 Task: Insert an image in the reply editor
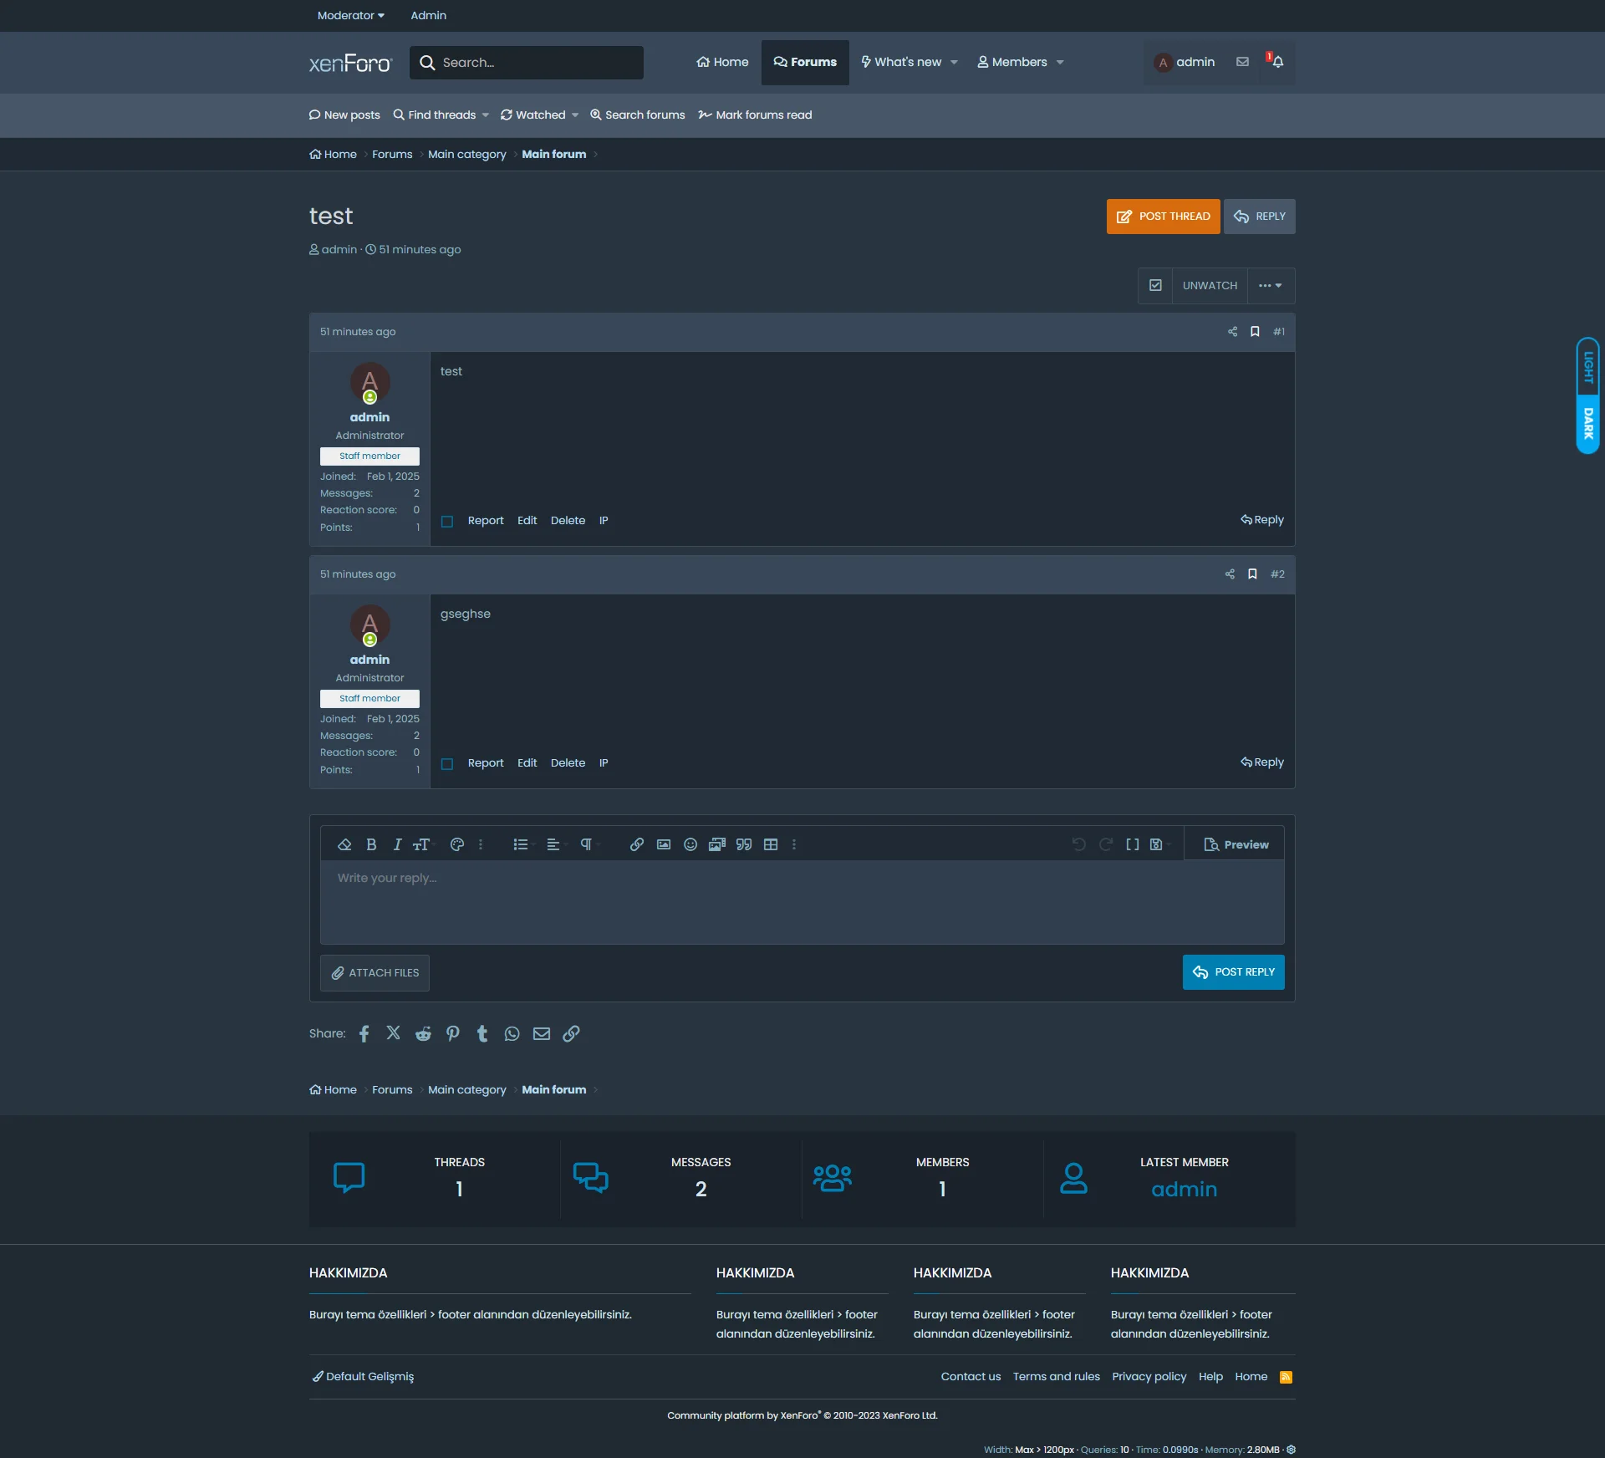pos(664,844)
